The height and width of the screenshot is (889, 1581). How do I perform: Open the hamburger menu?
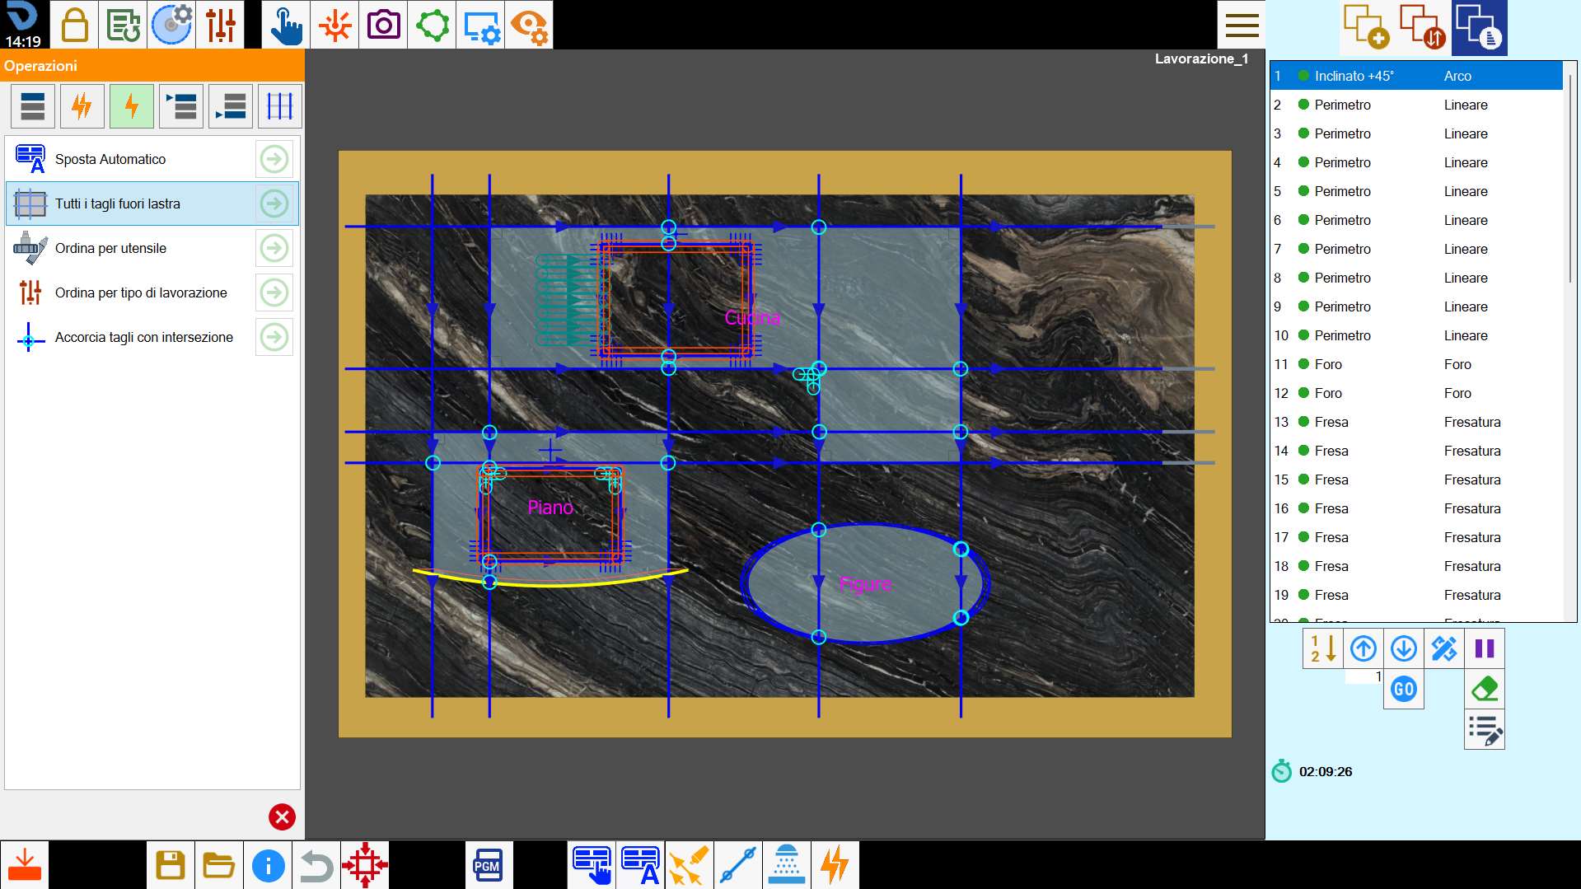click(1242, 25)
